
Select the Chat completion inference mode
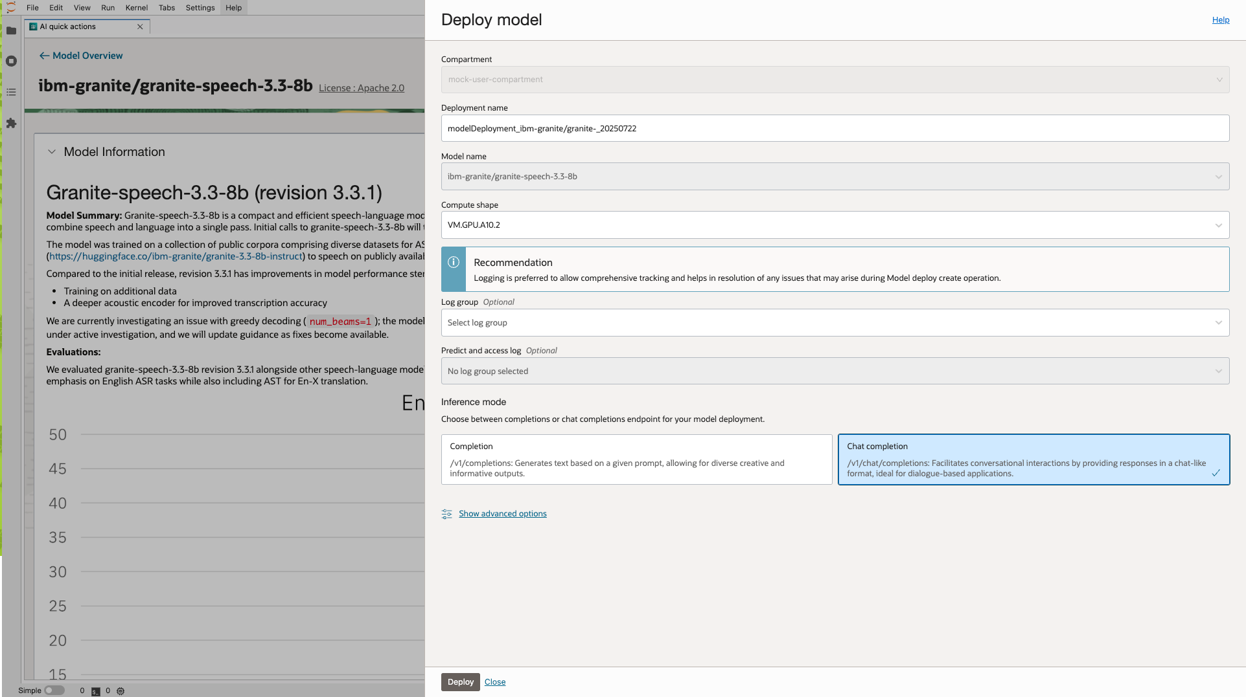(1033, 459)
